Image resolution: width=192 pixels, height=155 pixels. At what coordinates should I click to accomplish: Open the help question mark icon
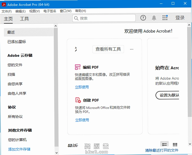tap(143, 18)
